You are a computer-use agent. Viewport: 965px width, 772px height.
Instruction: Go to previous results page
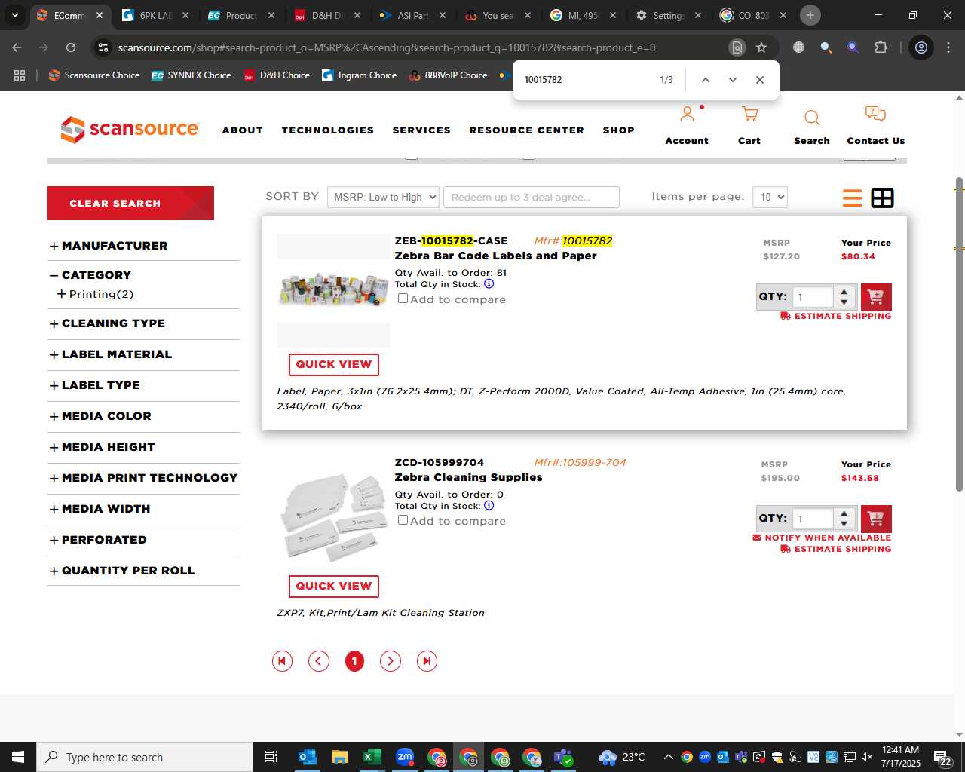click(x=319, y=661)
